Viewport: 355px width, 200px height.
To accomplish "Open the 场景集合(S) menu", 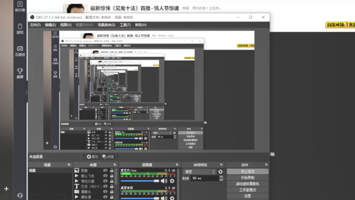I will (106, 25).
